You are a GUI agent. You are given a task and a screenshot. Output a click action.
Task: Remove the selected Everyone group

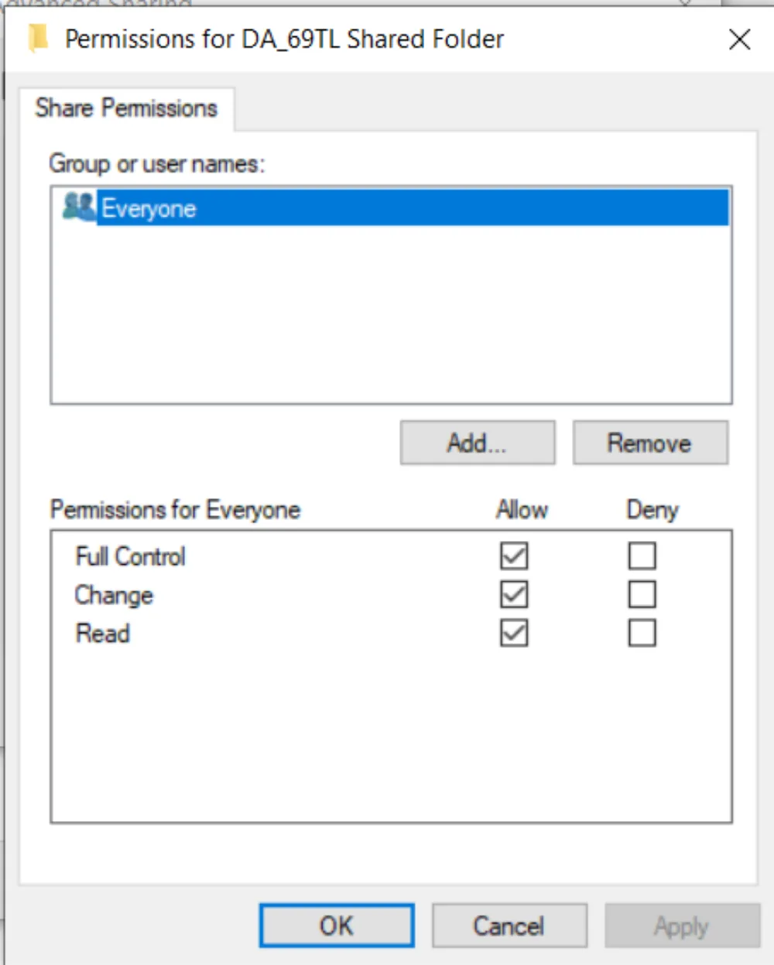(650, 443)
